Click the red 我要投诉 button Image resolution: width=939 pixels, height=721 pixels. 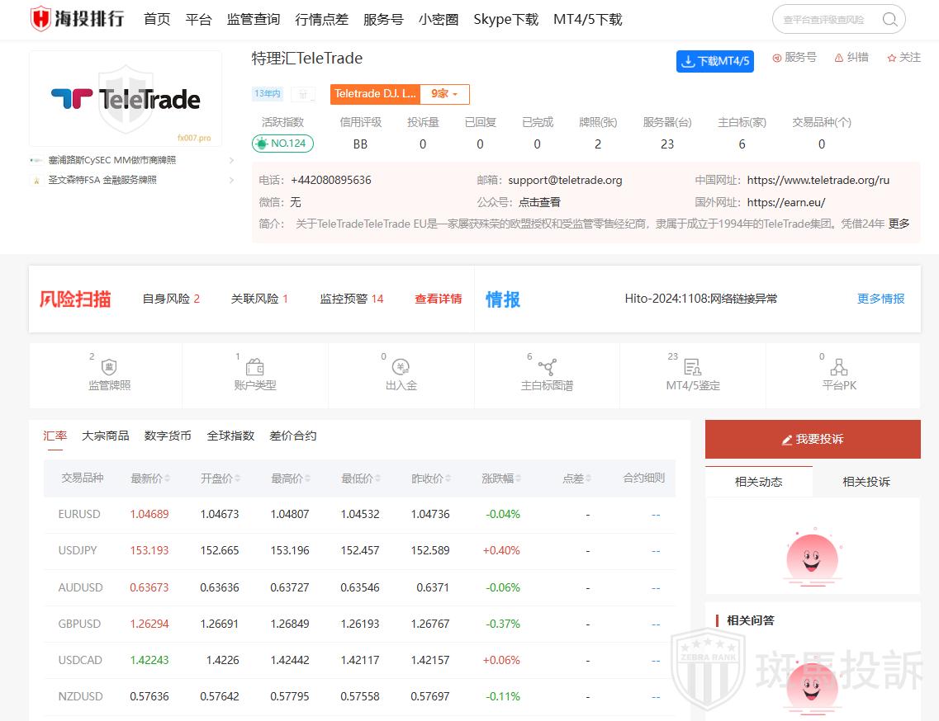(x=813, y=439)
